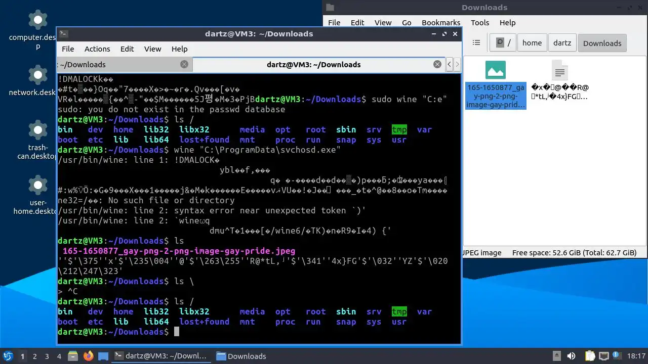Click the terminal command prompt cursor

tap(177, 332)
